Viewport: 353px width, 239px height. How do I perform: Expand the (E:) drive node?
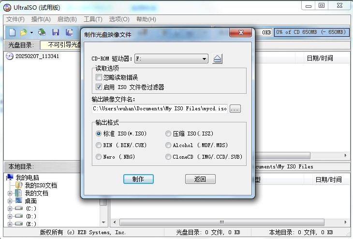coord(10,224)
